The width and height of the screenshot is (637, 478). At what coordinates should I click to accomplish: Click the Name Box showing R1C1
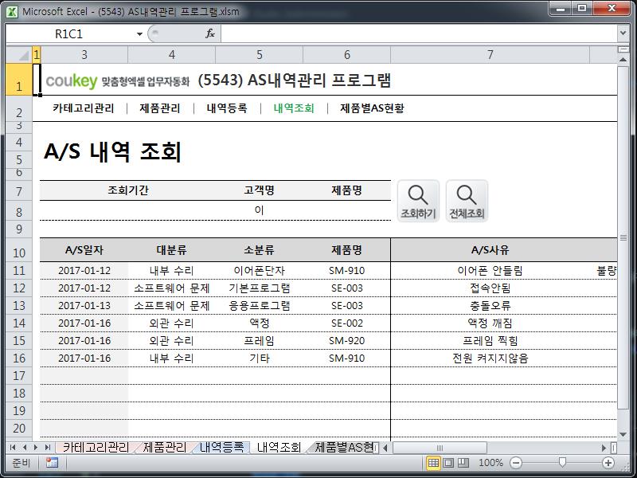click(69, 34)
